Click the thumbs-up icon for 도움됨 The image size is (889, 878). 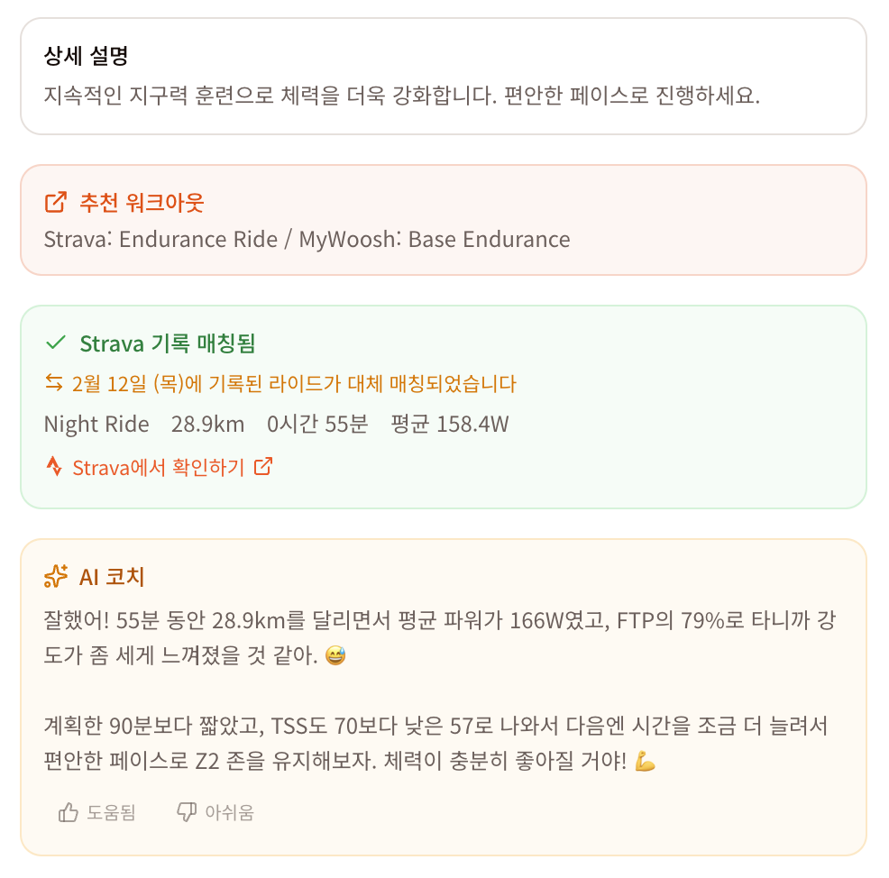[x=68, y=812]
